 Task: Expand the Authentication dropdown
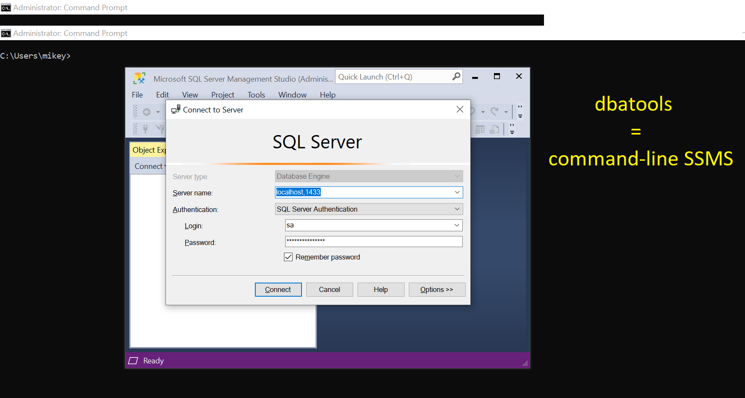tap(457, 209)
